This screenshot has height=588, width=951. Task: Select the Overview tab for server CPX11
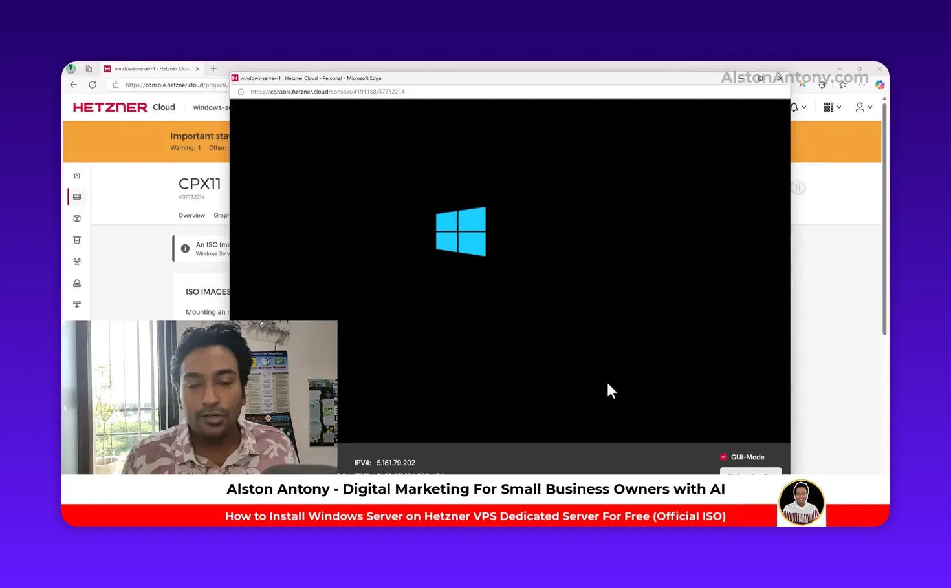tap(191, 215)
